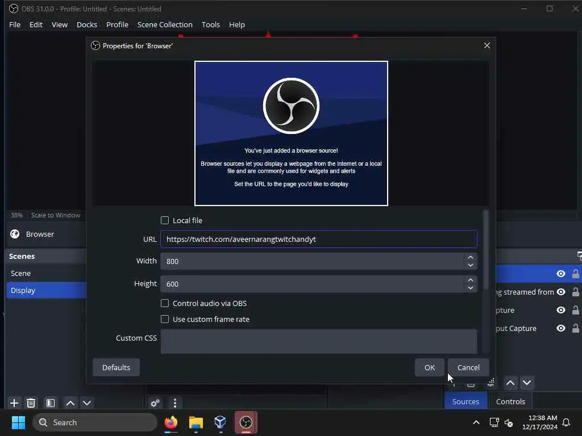Viewport: 582px width, 436px height.
Task: Hide the 'streamed from' source
Action: coord(561,292)
